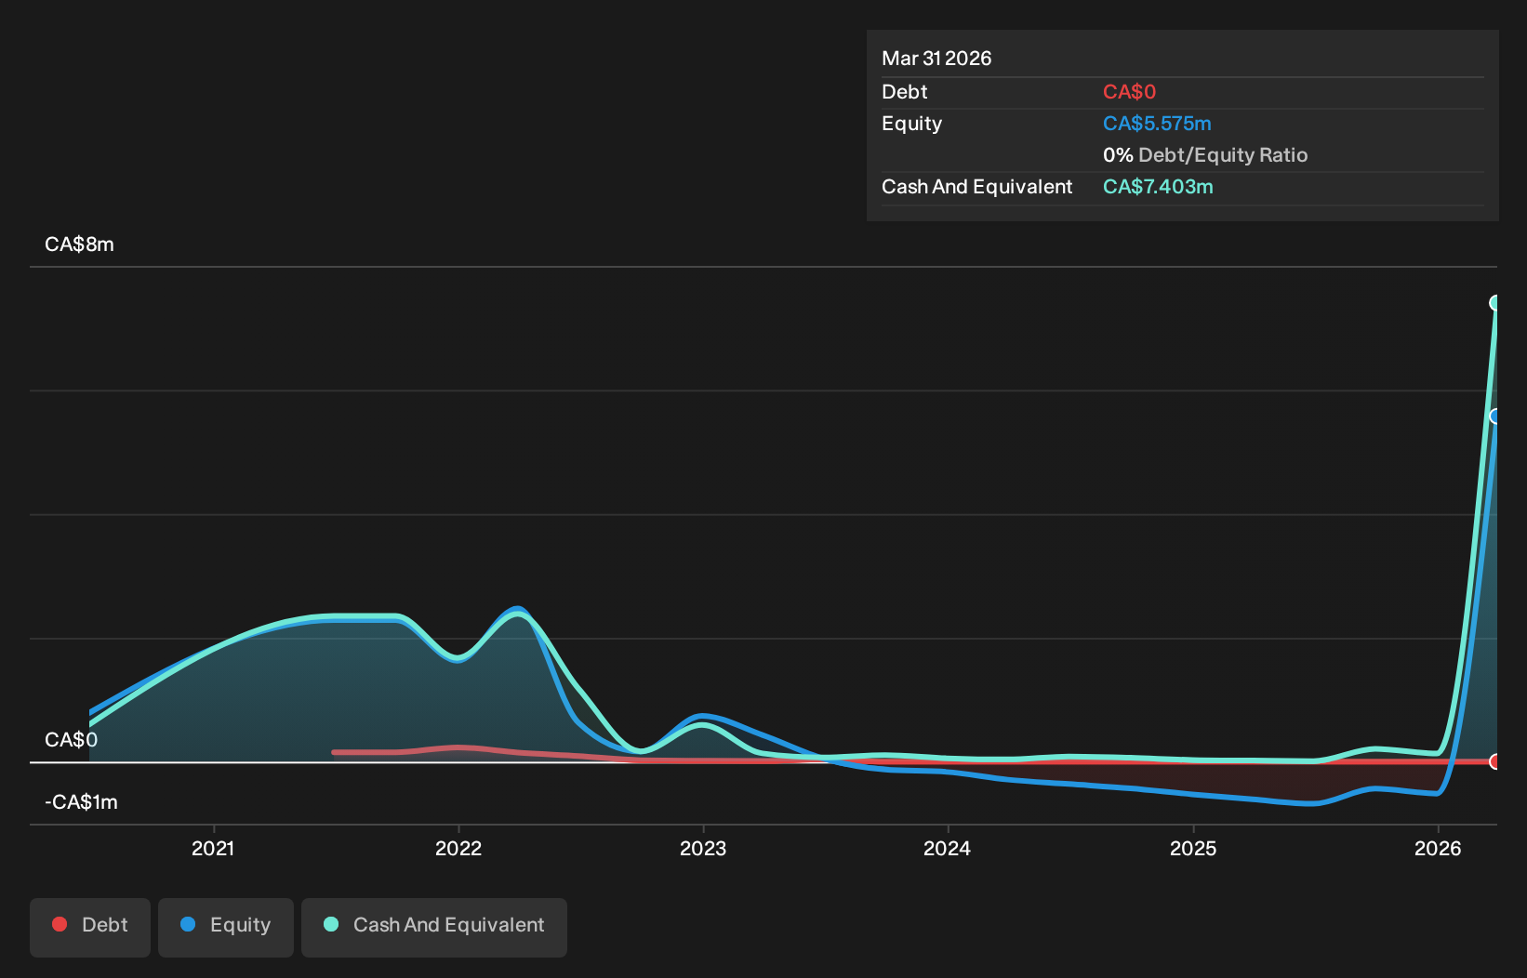The image size is (1527, 978).
Task: Click the 0% Debt/Equity Ratio text
Action: (1205, 155)
